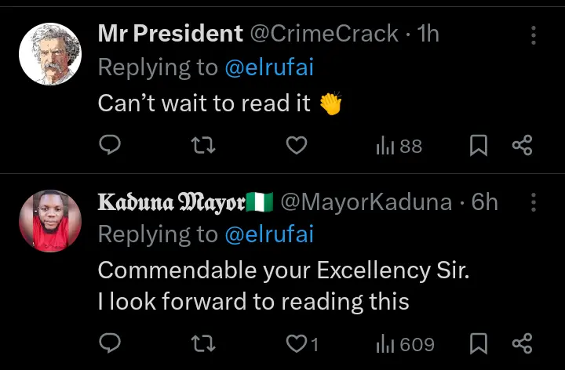Open more options for Kaduna Mayor's tweet
Viewport: 565px width, 370px height.
[534, 202]
